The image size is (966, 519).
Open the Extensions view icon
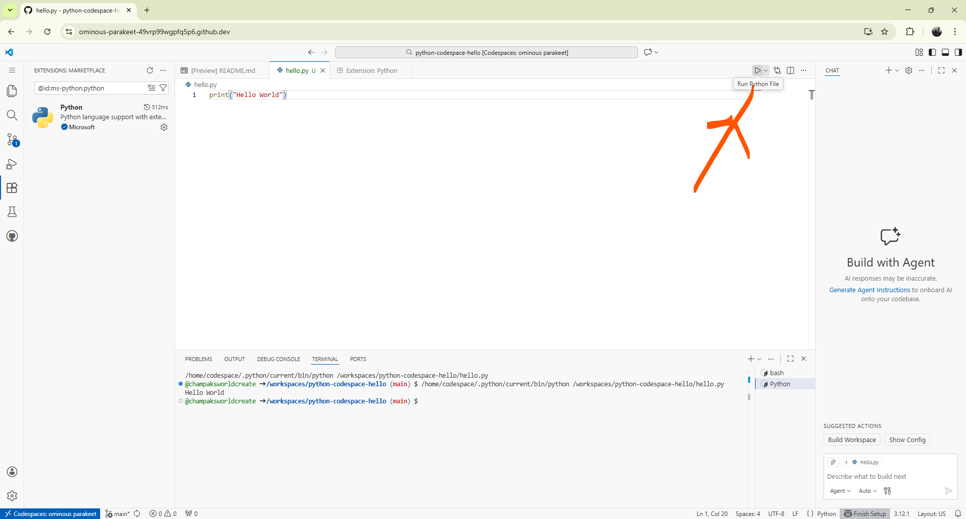tap(12, 188)
